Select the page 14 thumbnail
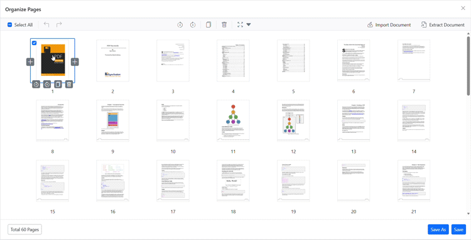This screenshot has width=471, height=240. (x=414, y=121)
